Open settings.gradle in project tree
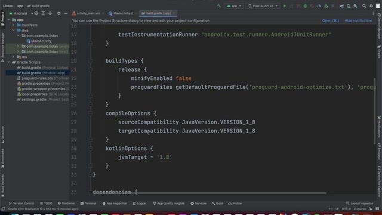The width and height of the screenshot is (382, 215). 43,100
